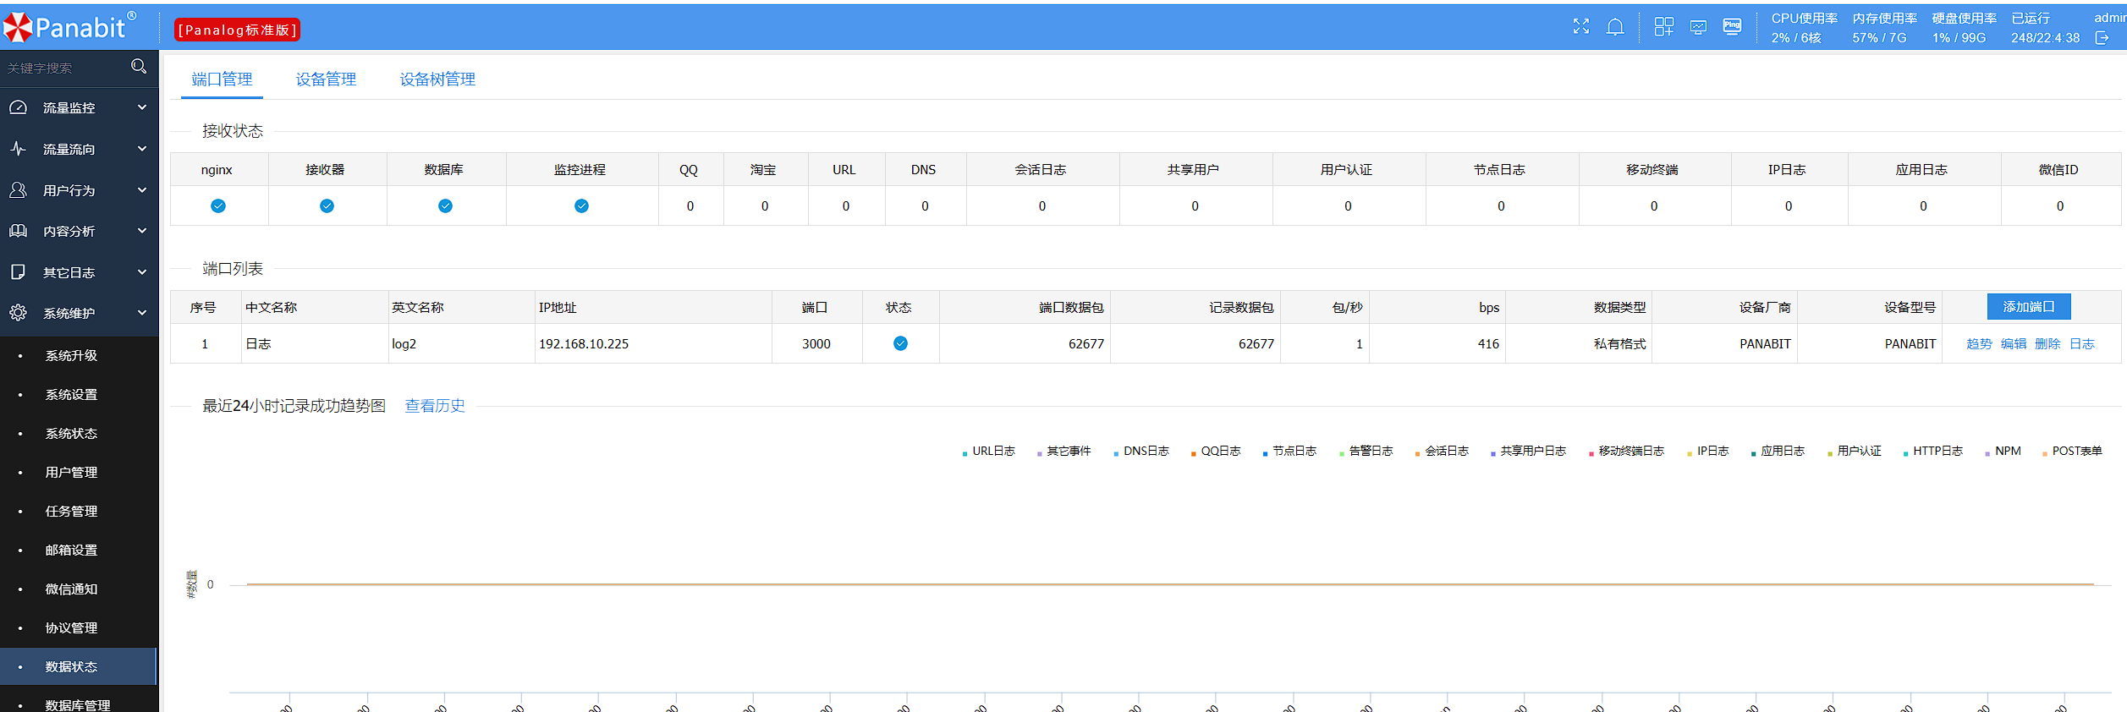Toggle 其它事件 series in chart legend
This screenshot has width=2127, height=712.
1064,451
